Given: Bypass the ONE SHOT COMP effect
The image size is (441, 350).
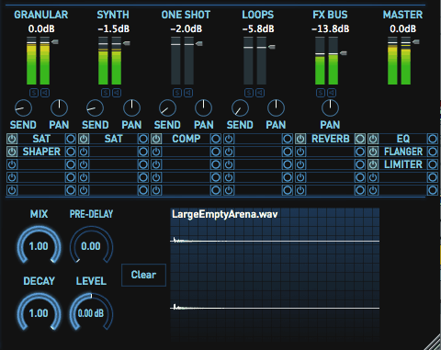Looking at the screenshot, I should click(x=156, y=139).
